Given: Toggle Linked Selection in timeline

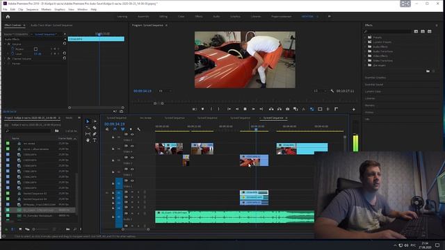Looking at the screenshot, I should [x=123, y=129].
